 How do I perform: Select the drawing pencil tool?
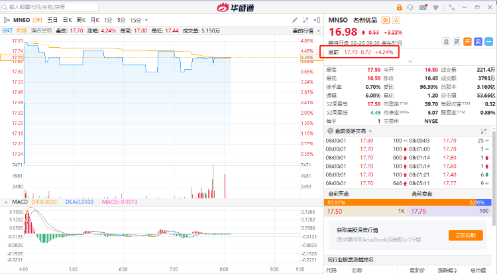pos(294,20)
